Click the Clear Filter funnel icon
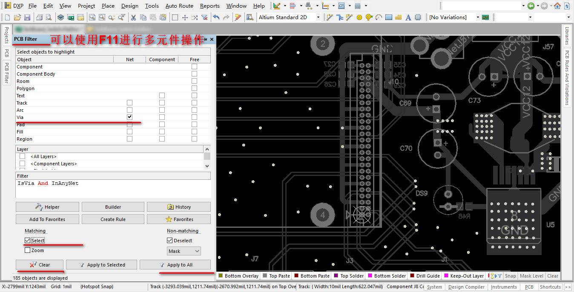This screenshot has height=292, width=574. [x=204, y=17]
